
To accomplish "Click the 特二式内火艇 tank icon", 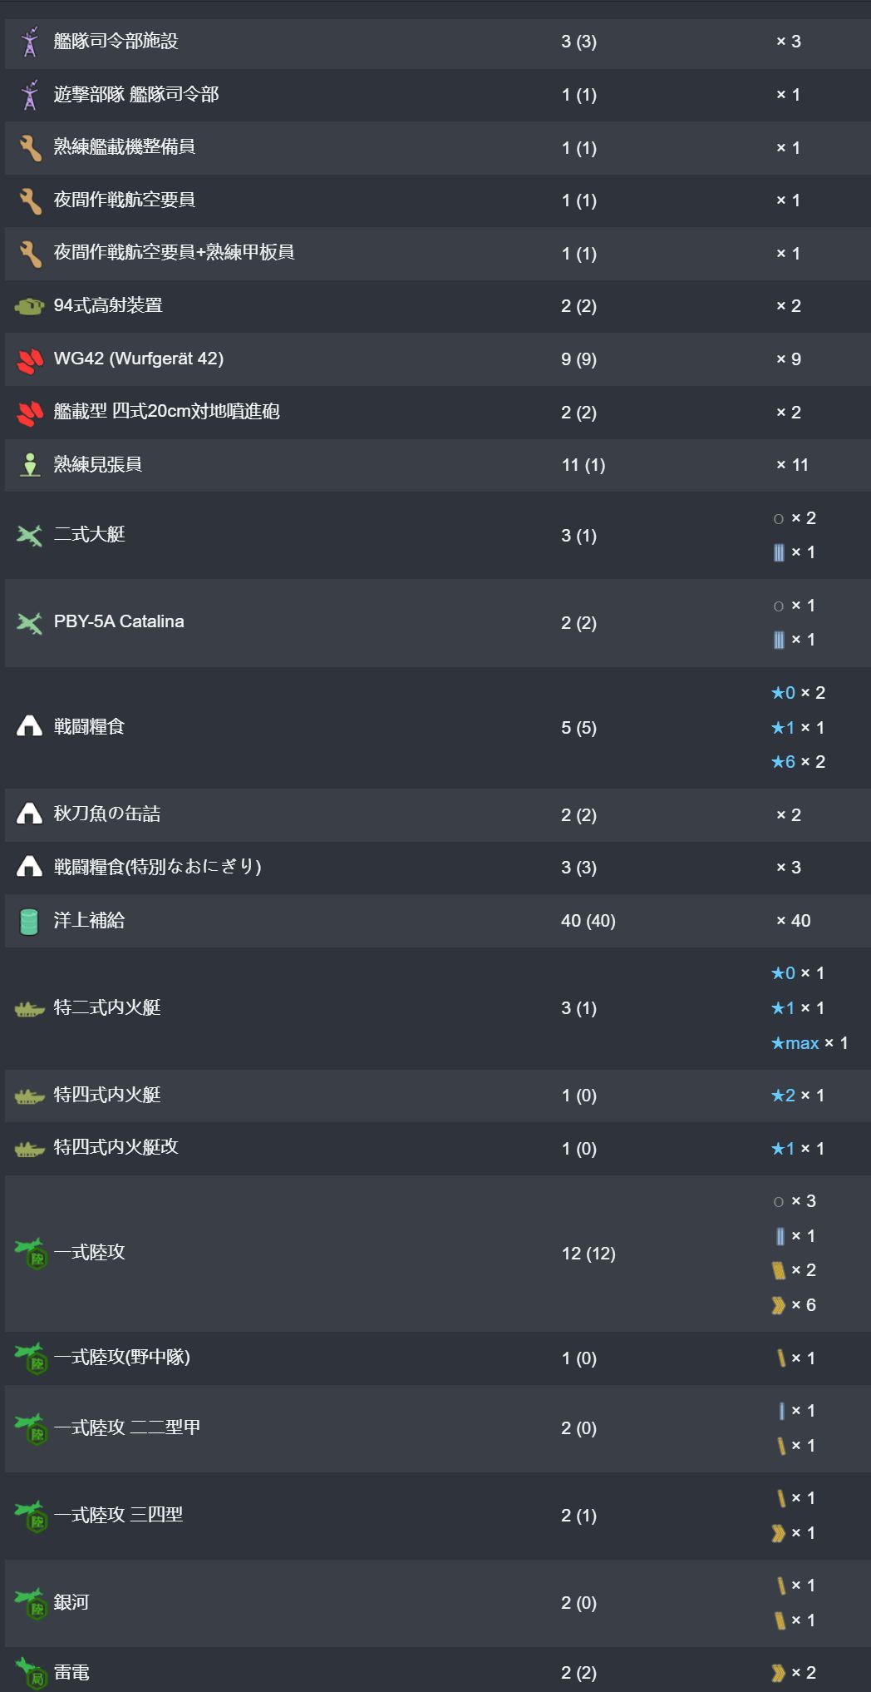I will pyautogui.click(x=29, y=1009).
